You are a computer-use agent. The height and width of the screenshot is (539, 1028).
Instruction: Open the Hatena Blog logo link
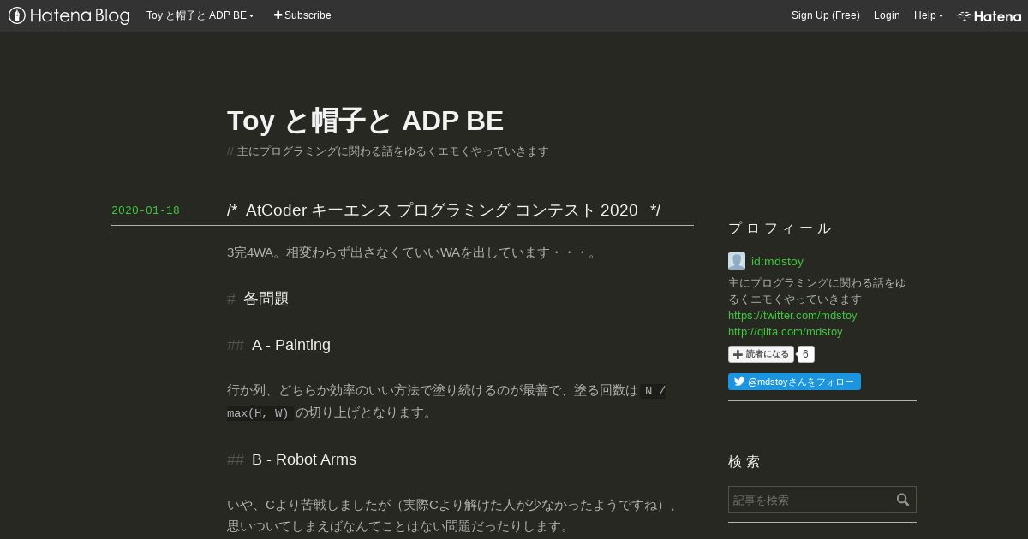pyautogui.click(x=69, y=15)
